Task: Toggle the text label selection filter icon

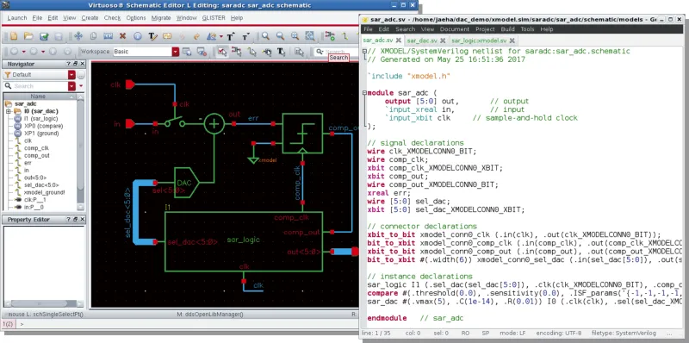Action: point(282,52)
